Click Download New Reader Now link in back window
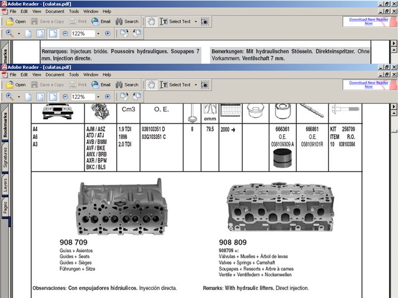This screenshot has height=298, width=398. pyautogui.click(x=369, y=21)
